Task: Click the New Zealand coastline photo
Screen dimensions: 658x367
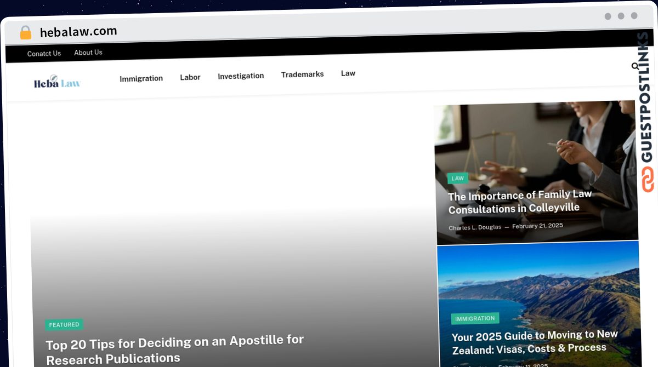Action: tap(539, 304)
